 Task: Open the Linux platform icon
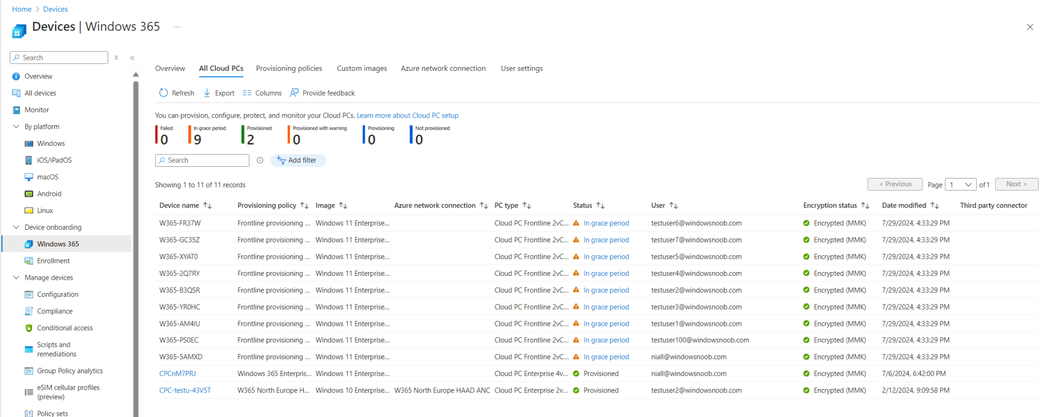[x=29, y=211]
